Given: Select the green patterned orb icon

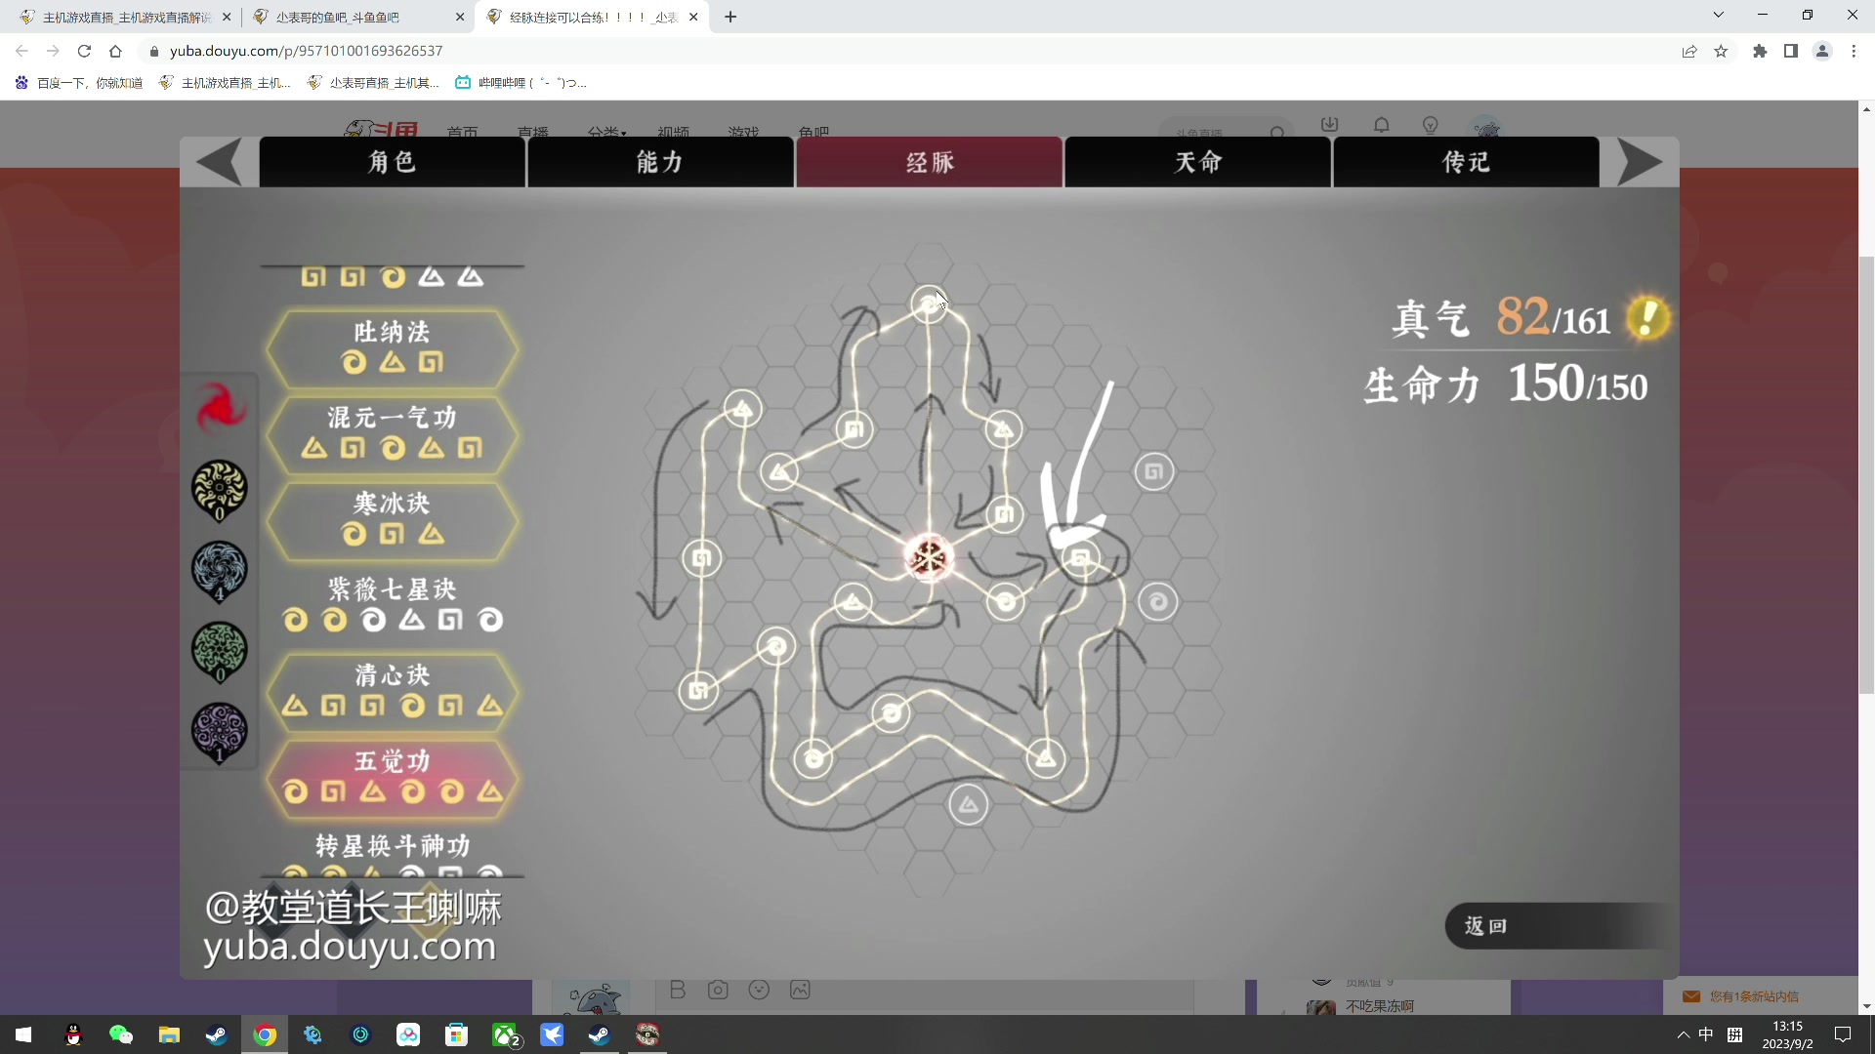Looking at the screenshot, I should pos(220,650).
